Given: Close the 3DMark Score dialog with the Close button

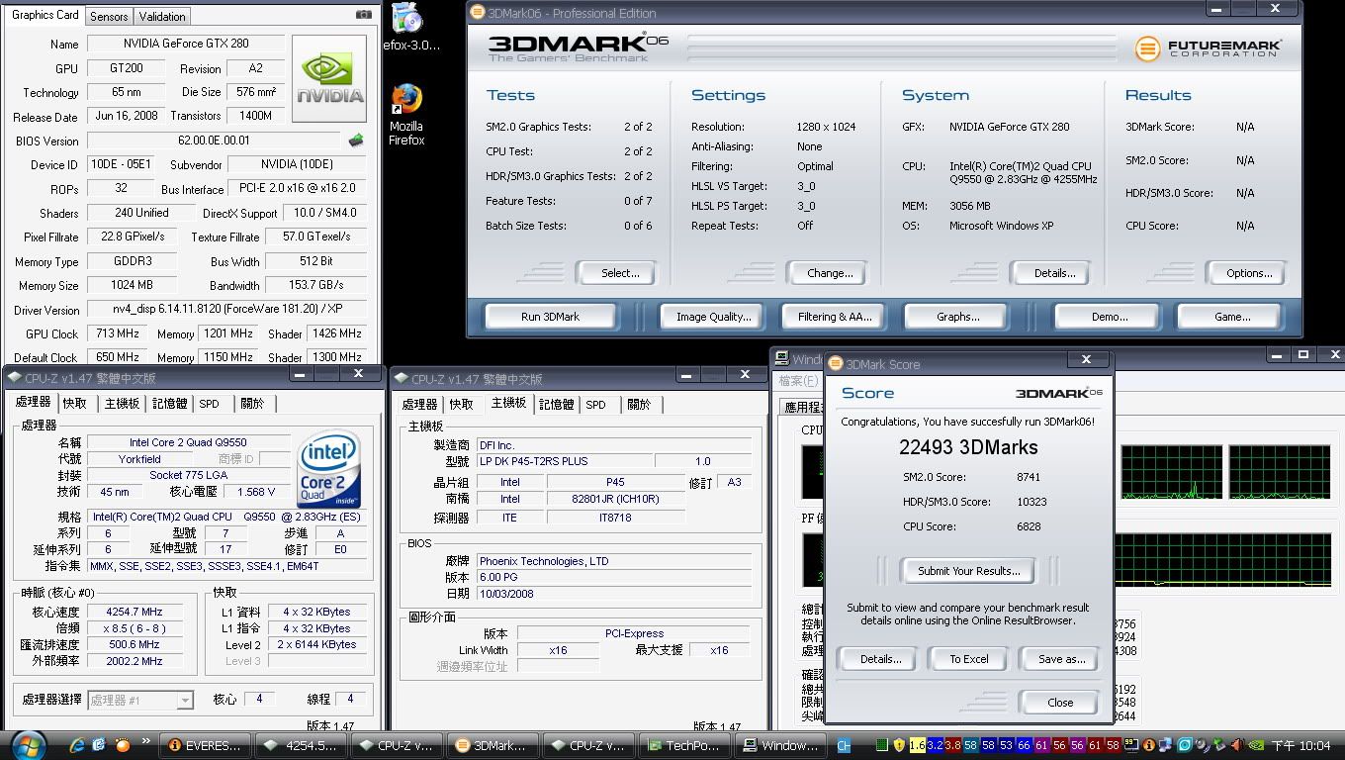Looking at the screenshot, I should tap(1060, 703).
